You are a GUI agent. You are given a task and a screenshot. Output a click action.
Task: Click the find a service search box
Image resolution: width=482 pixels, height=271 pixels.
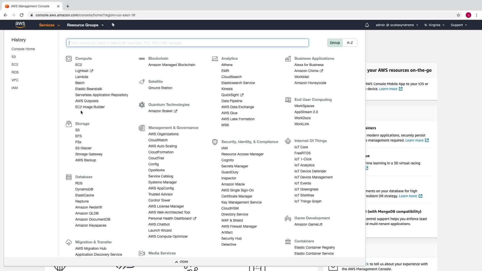[x=187, y=43]
